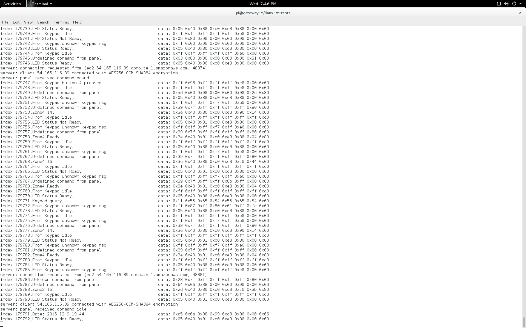Image resolution: width=526 pixels, height=328 pixels.
Task: Click line index:179739 LED Status Ready
Action: 135,29
